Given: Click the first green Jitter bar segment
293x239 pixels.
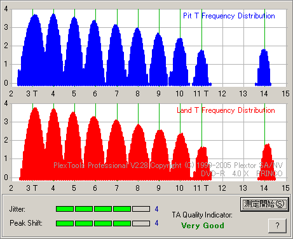Looking at the screenshot, I should coord(65,209).
